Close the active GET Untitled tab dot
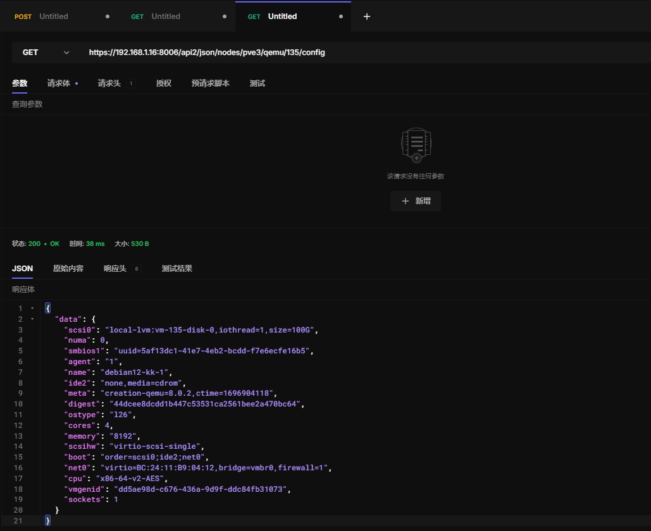The width and height of the screenshot is (651, 531). [x=341, y=16]
